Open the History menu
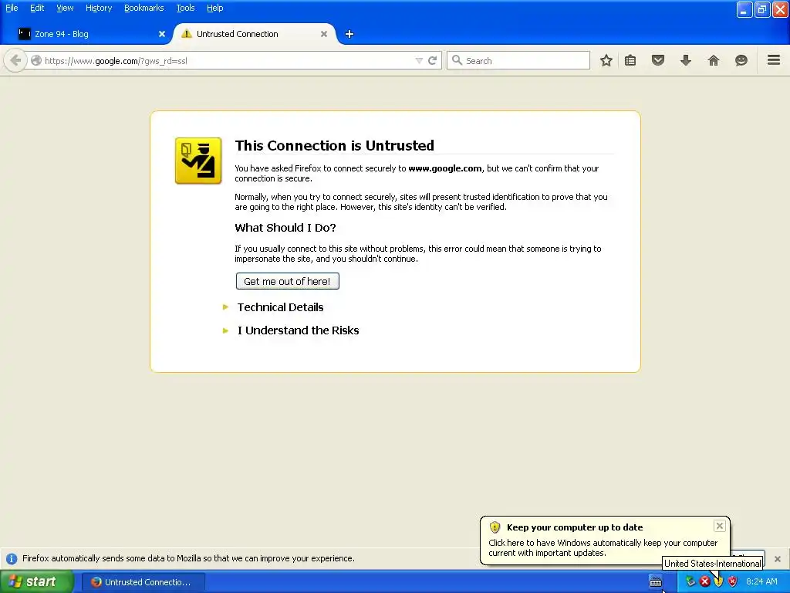Screen dimensions: 790x593 99,8
